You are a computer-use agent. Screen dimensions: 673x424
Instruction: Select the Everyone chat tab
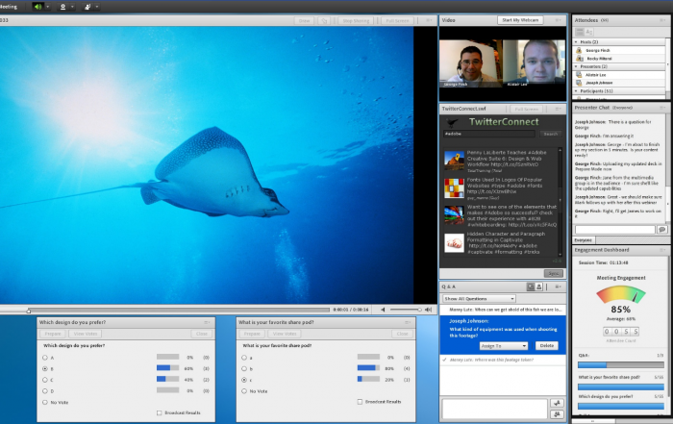pyautogui.click(x=584, y=239)
